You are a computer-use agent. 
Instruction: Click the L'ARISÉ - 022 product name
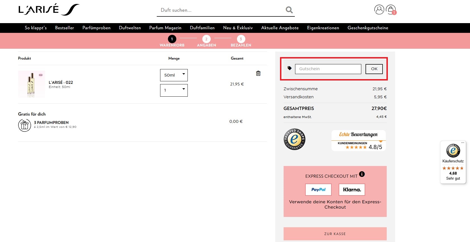pyautogui.click(x=61, y=82)
